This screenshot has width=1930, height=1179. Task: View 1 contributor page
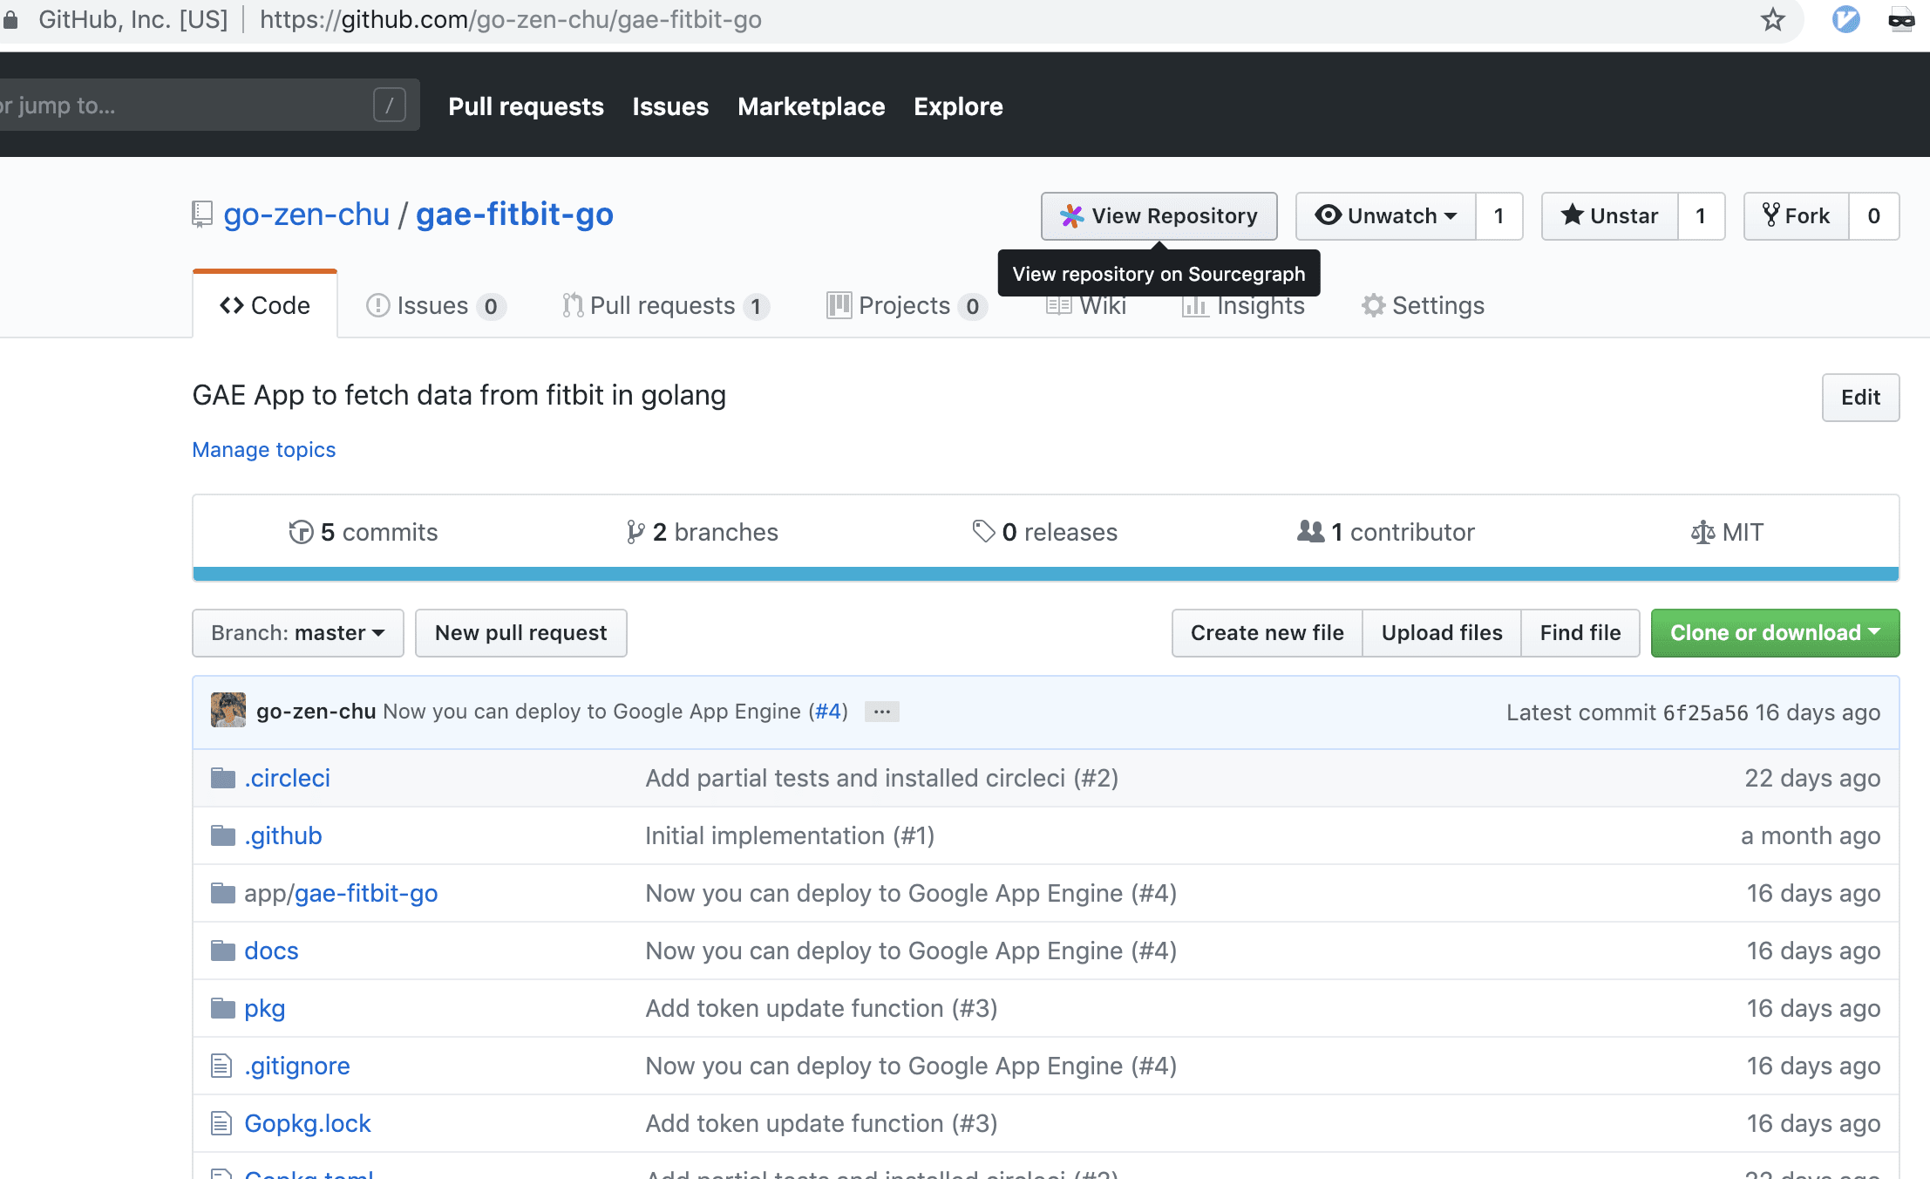coord(1386,532)
